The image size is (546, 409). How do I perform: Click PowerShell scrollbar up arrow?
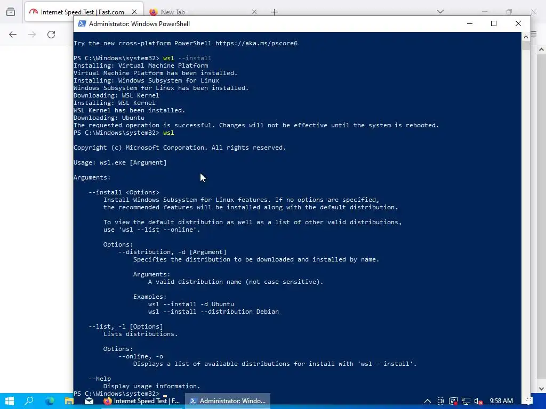pyautogui.click(x=525, y=36)
